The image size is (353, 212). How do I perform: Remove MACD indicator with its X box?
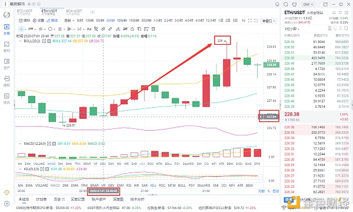(54, 144)
